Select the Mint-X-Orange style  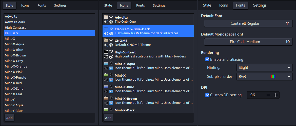pos(49,66)
